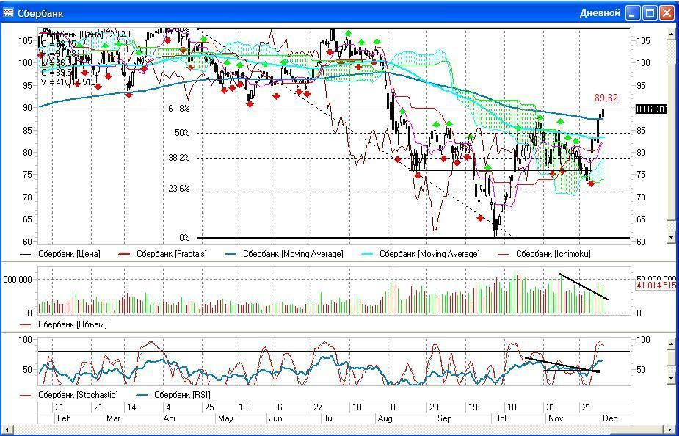
Task: Click the 89.6831 price marker on the axis
Action: [651, 109]
